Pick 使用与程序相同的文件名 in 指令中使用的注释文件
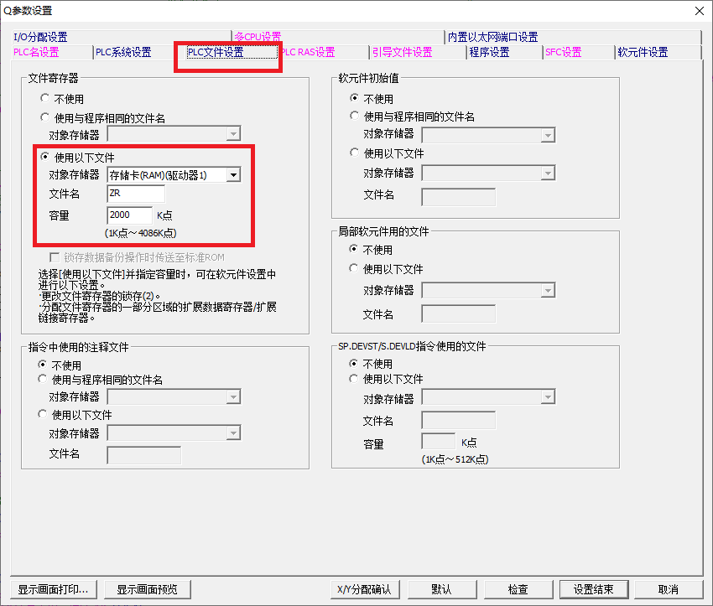Image resolution: width=713 pixels, height=606 pixels. pyautogui.click(x=43, y=380)
